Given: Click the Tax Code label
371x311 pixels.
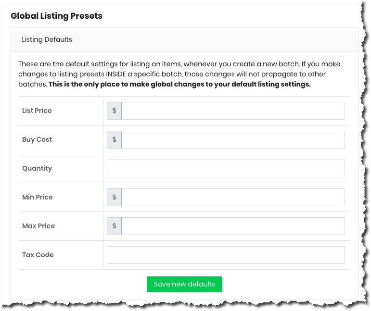Looking at the screenshot, I should click(38, 255).
